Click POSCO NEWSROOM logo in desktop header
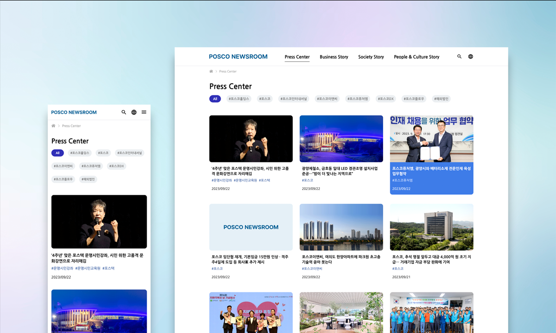The image size is (556, 333). tap(238, 56)
